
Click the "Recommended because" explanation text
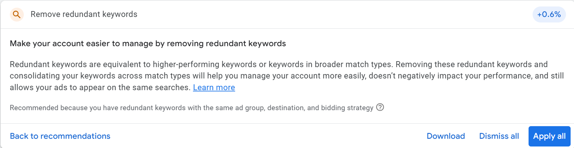coord(191,108)
